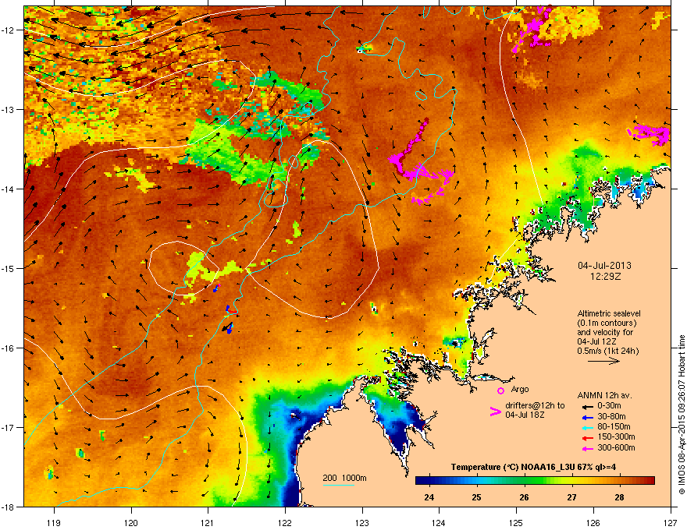Click the dark blue cold end of temperature colorbar
The height and width of the screenshot is (530, 687).
[x=423, y=481]
